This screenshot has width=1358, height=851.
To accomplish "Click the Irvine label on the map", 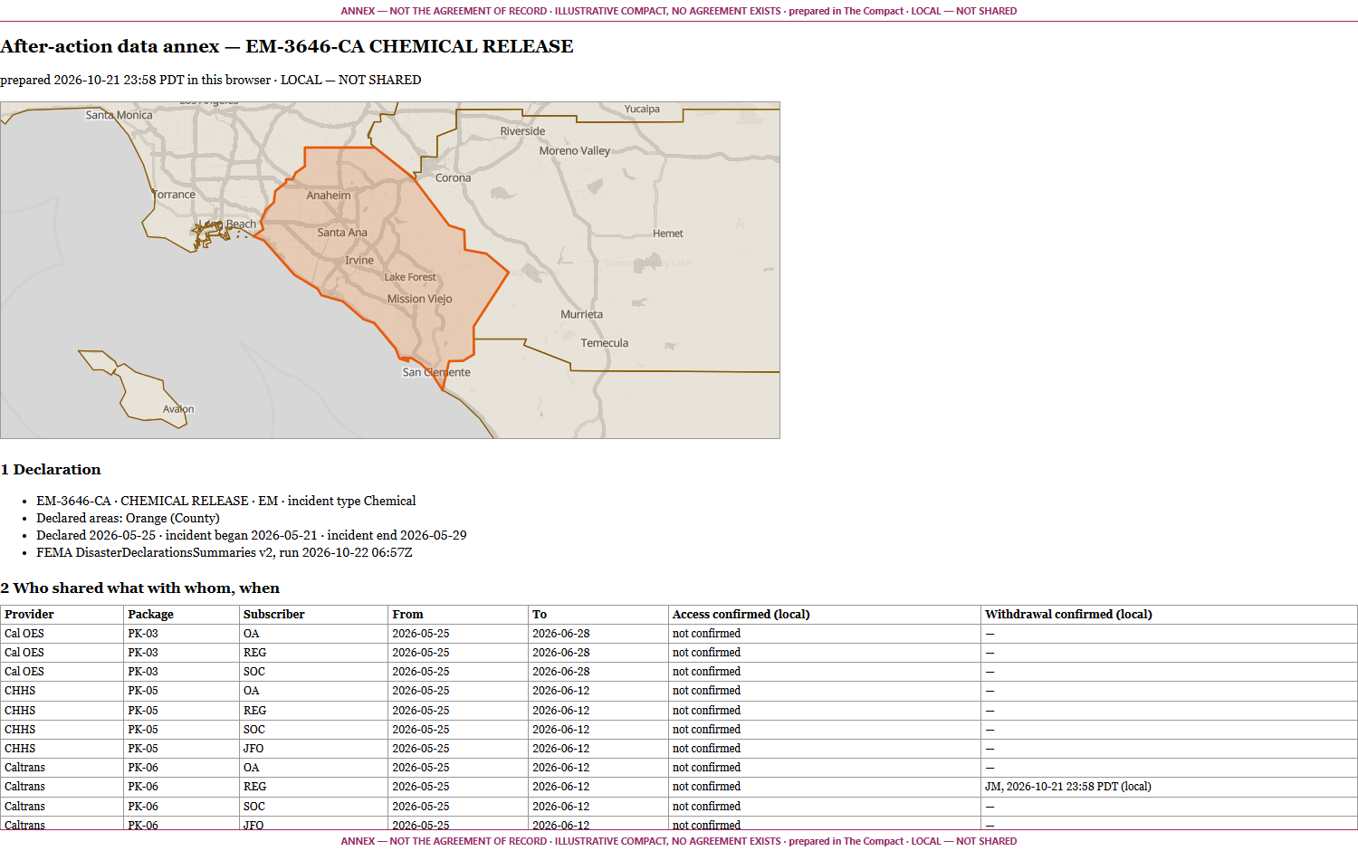I will click(x=359, y=261).
